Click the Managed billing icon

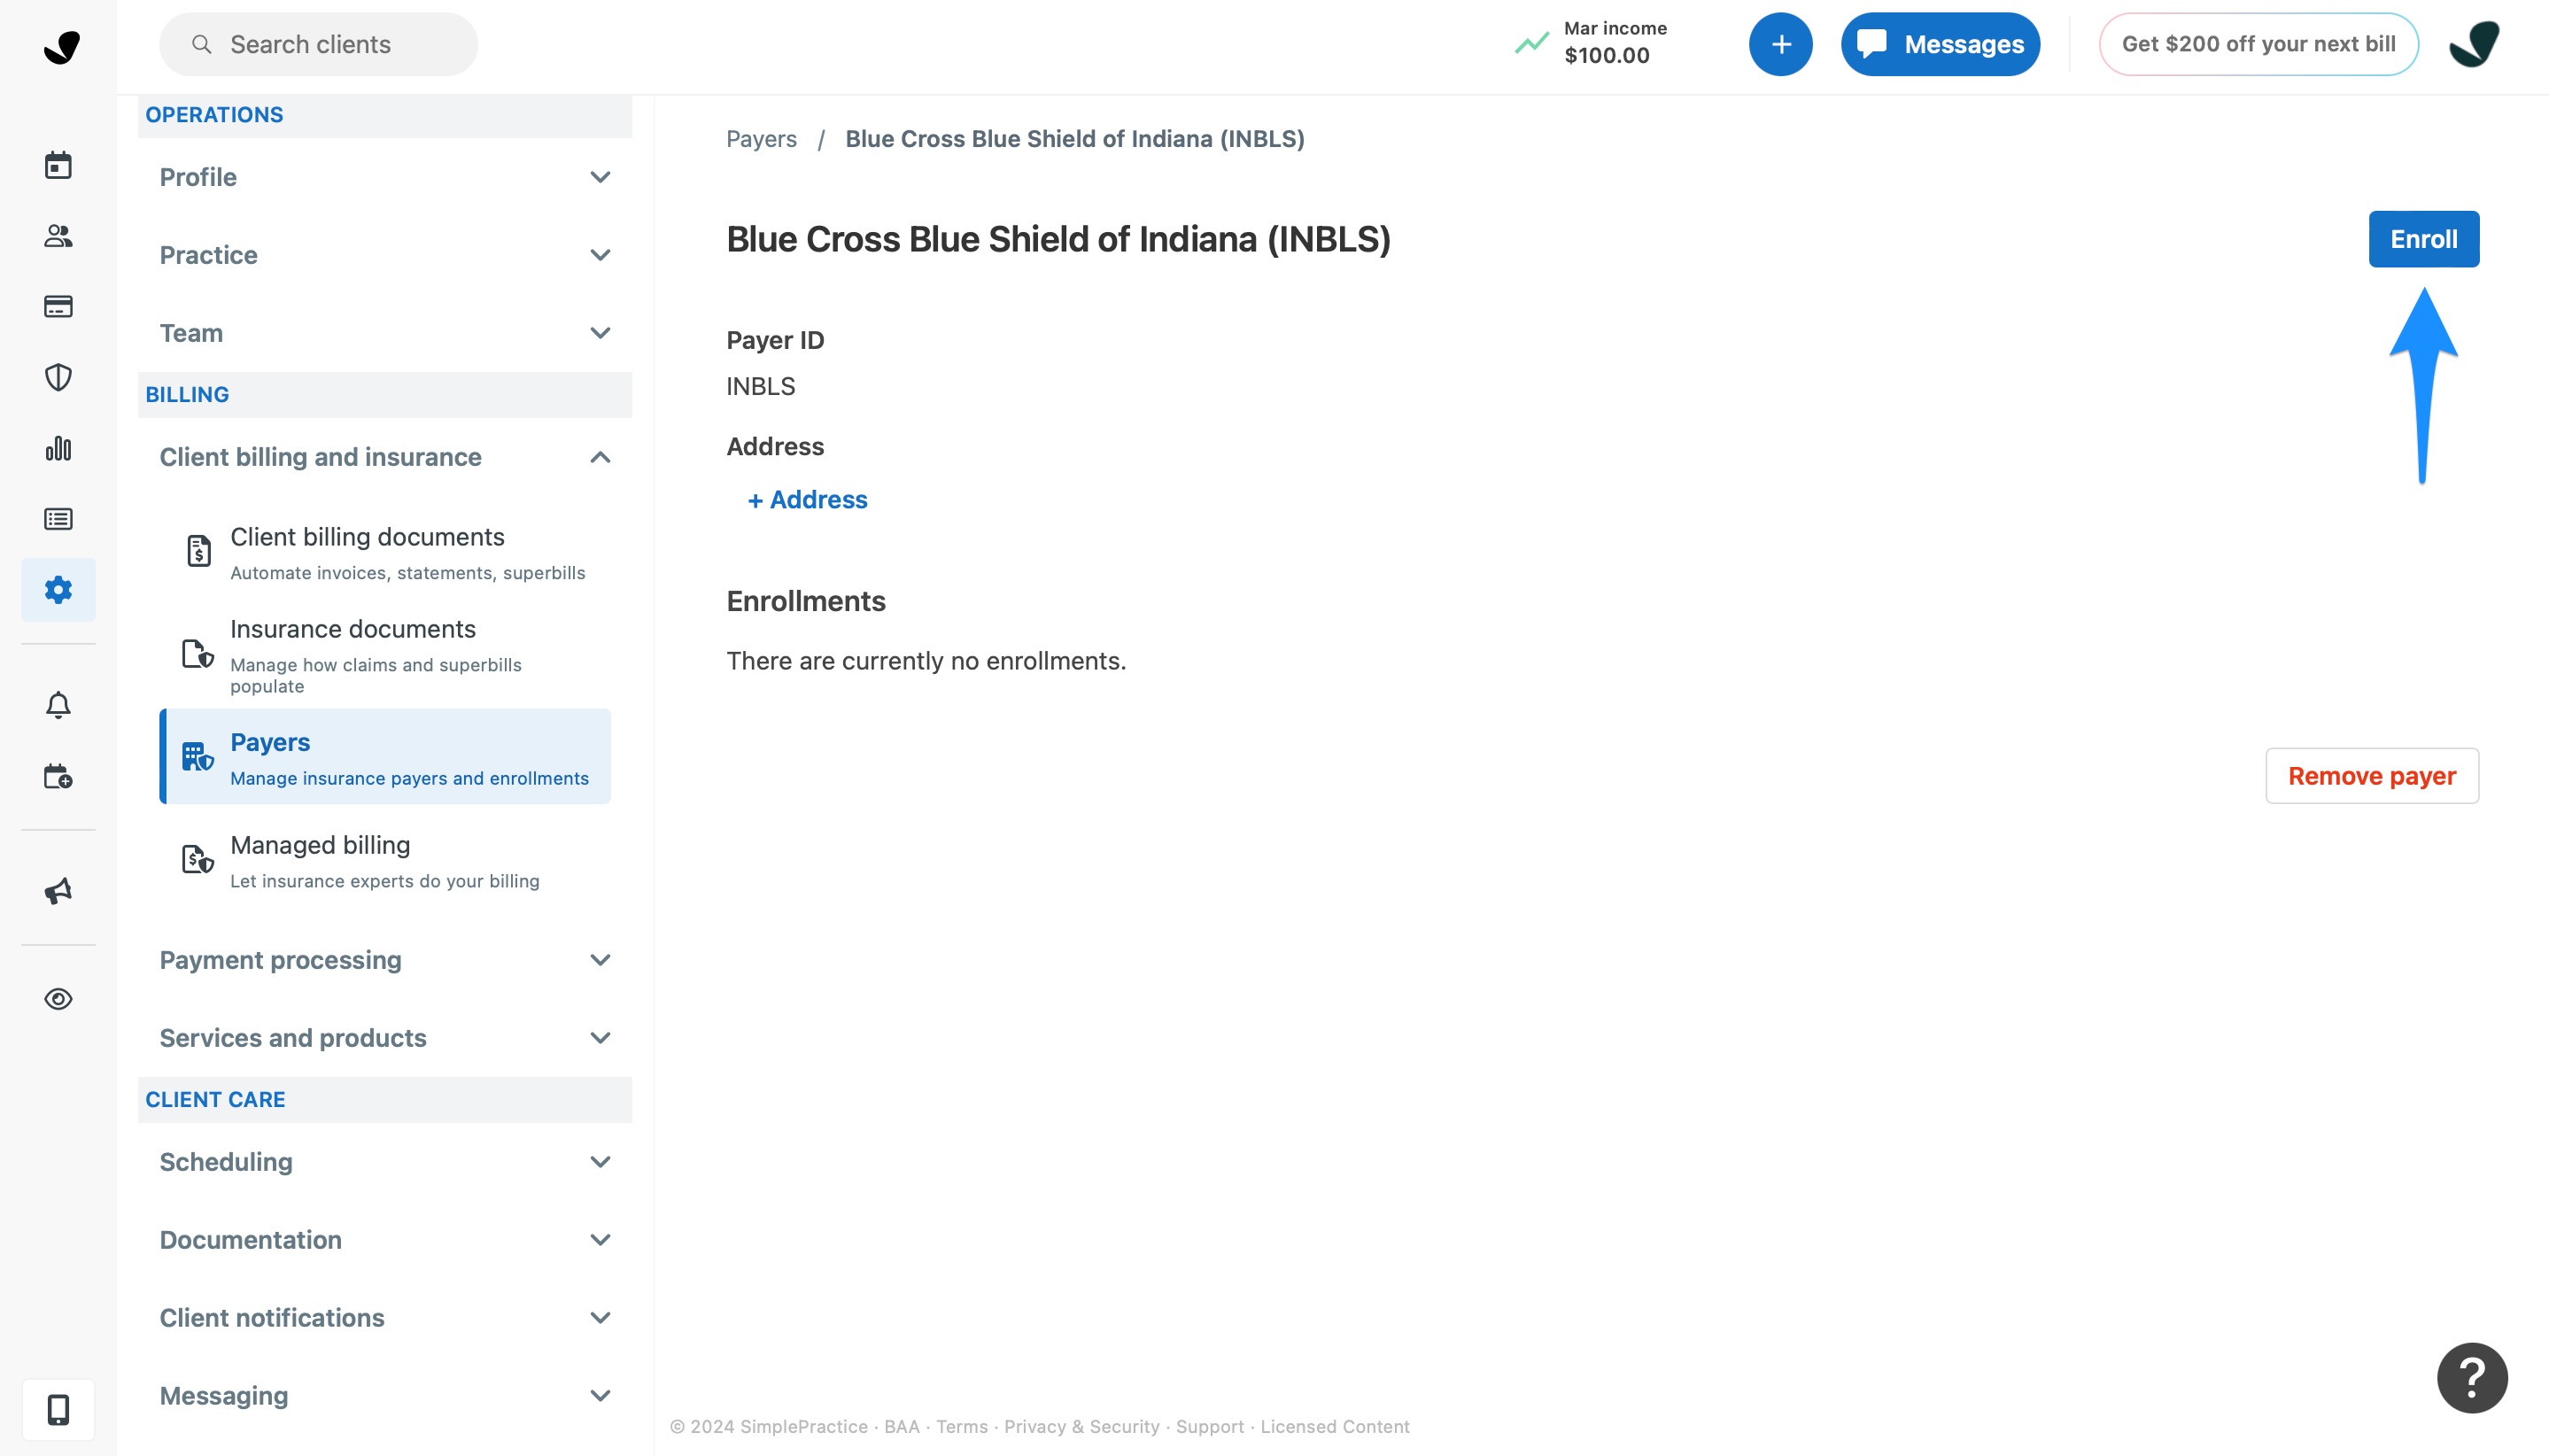click(198, 859)
